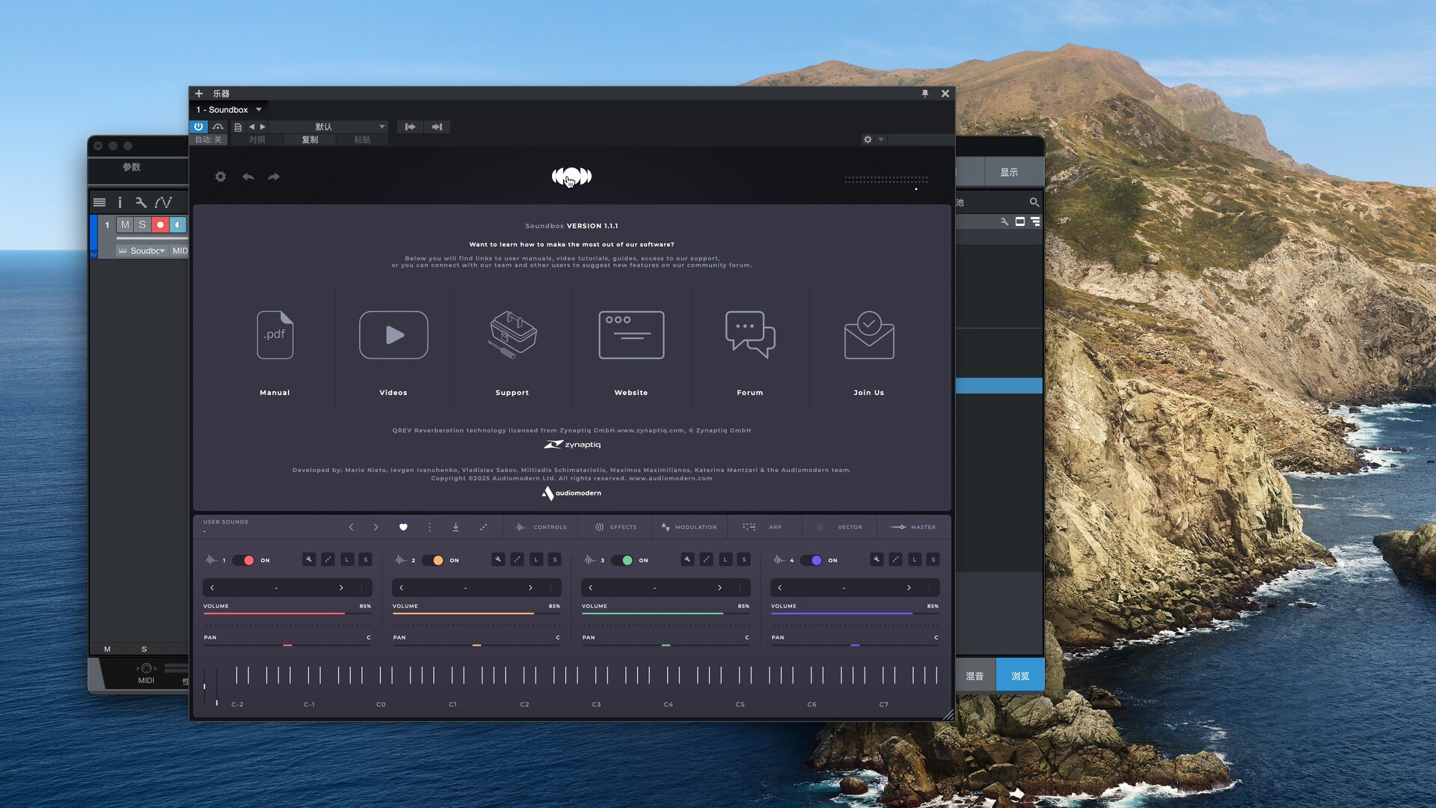This screenshot has width=1436, height=808.
Task: Open the MASTER tab
Action: click(x=913, y=527)
